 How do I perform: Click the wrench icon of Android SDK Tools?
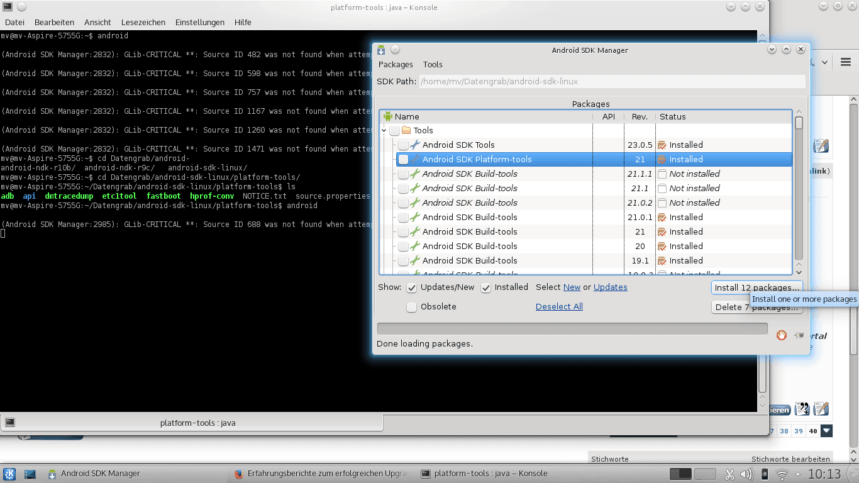pos(415,145)
